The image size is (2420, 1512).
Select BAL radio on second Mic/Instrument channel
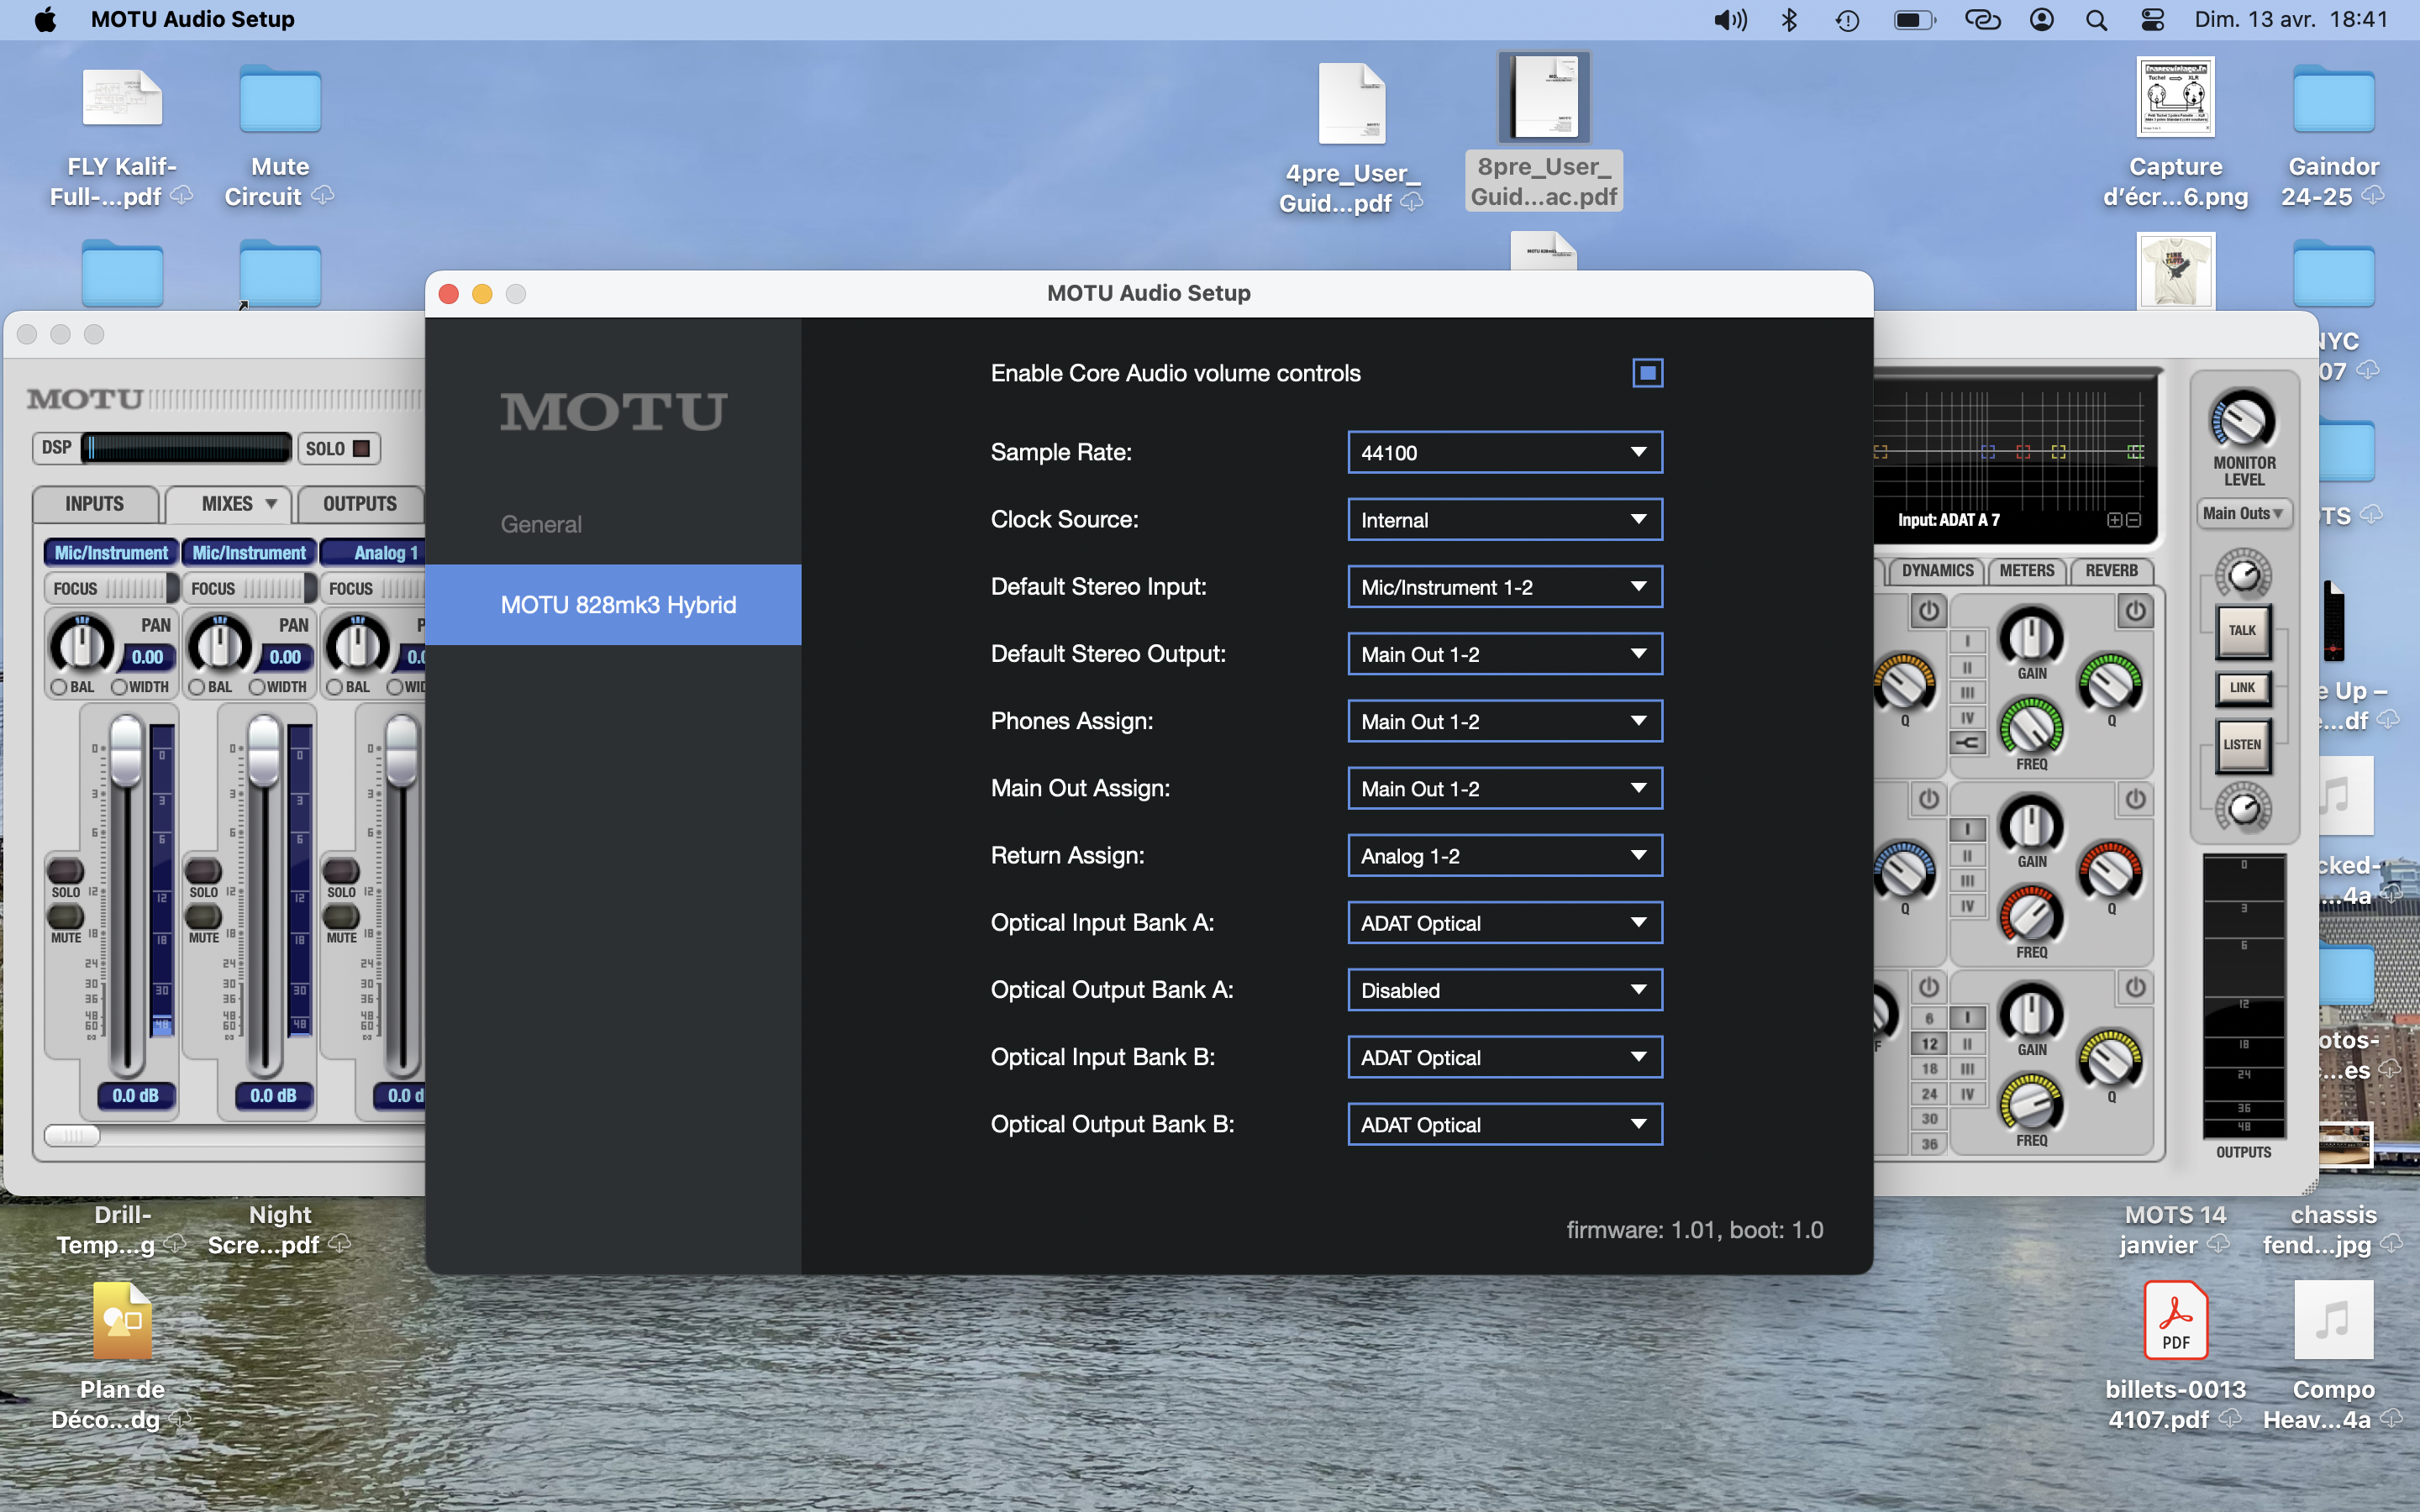pyautogui.click(x=197, y=687)
